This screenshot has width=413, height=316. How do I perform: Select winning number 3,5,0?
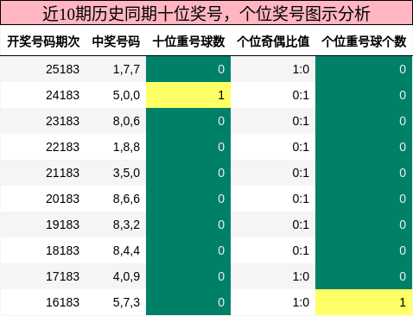coord(126,173)
